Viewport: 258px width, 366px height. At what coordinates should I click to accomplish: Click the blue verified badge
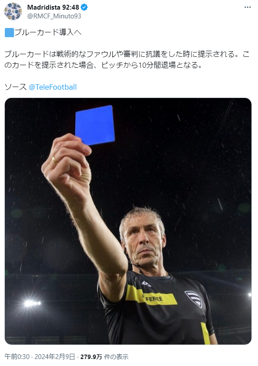pyautogui.click(x=84, y=7)
